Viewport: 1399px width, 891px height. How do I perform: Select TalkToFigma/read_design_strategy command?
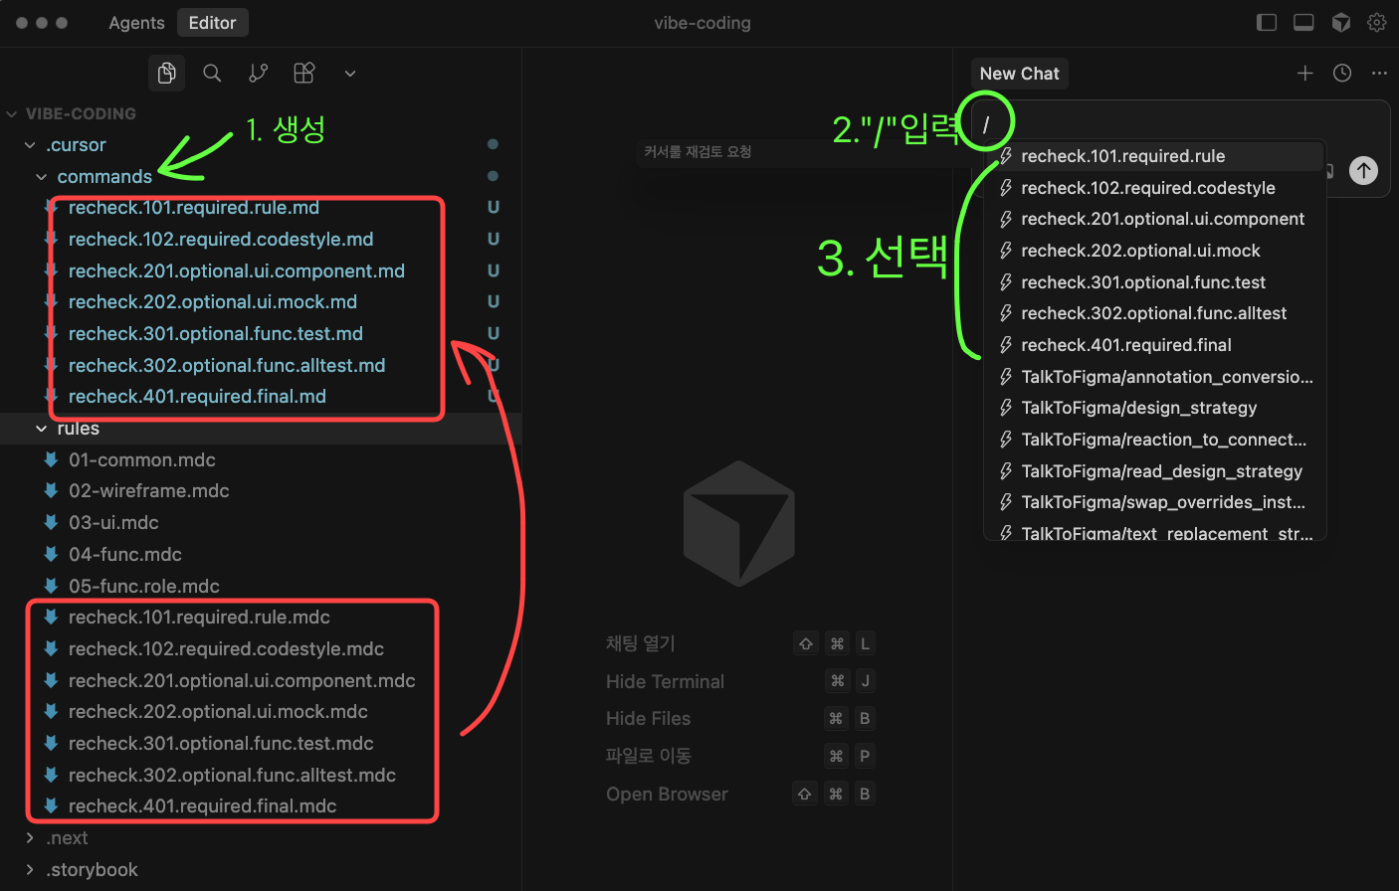click(1155, 471)
